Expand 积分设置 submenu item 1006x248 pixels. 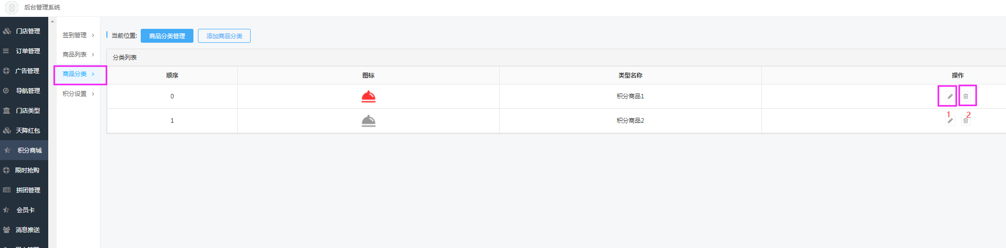[x=79, y=93]
